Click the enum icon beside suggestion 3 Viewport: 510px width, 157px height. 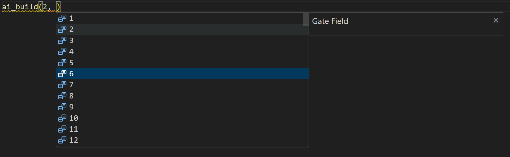[62, 41]
